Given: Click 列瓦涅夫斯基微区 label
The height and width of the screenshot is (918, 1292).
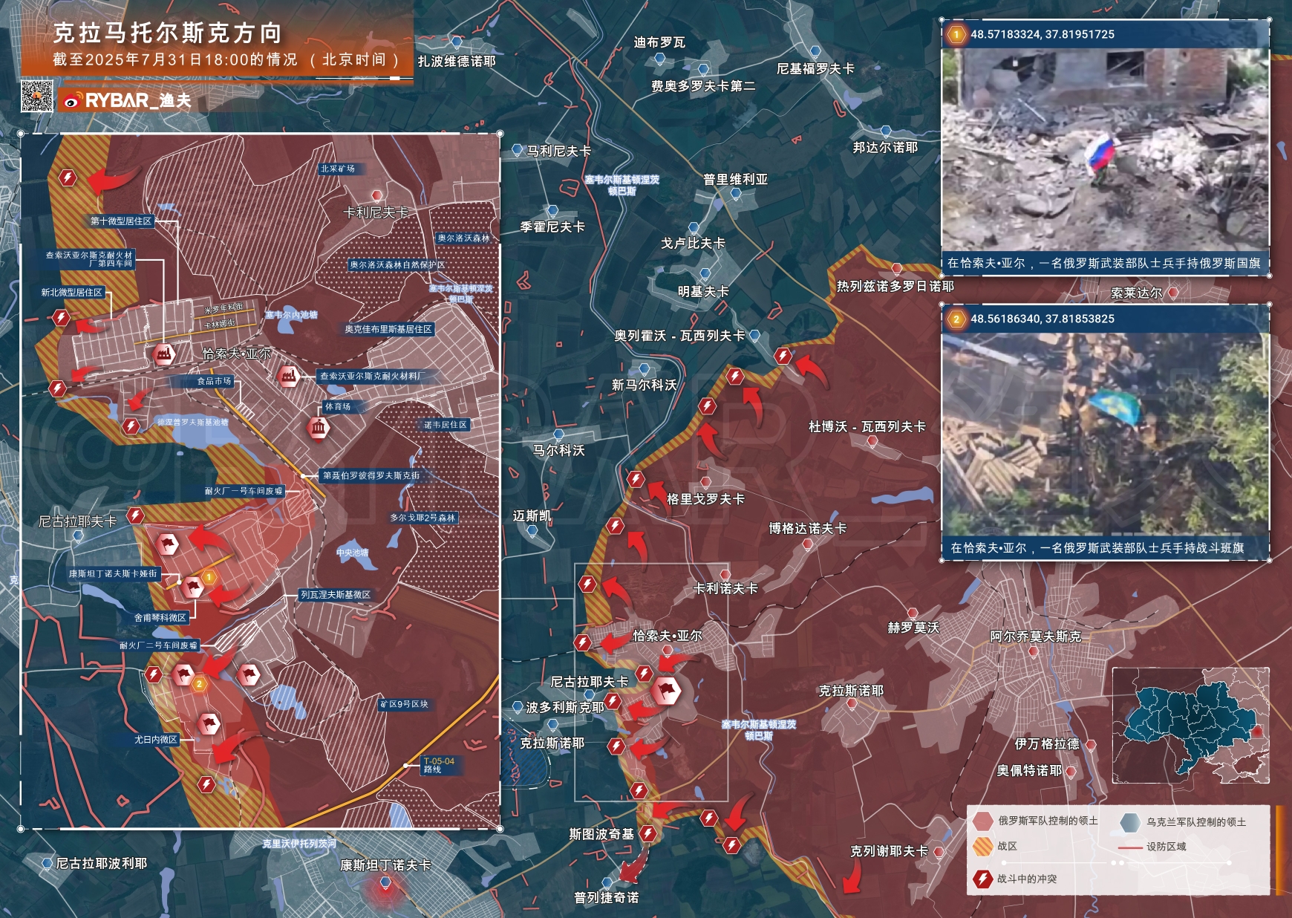Looking at the screenshot, I should (335, 595).
